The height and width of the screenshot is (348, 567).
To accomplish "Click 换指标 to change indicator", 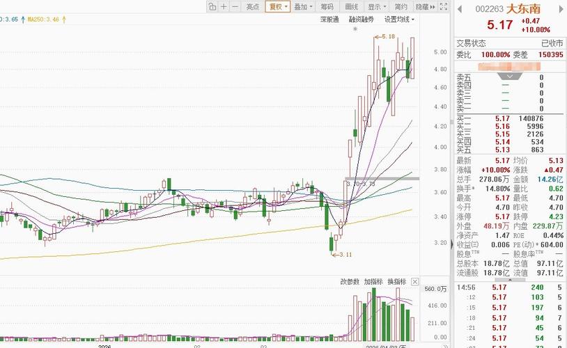I will pos(396,281).
